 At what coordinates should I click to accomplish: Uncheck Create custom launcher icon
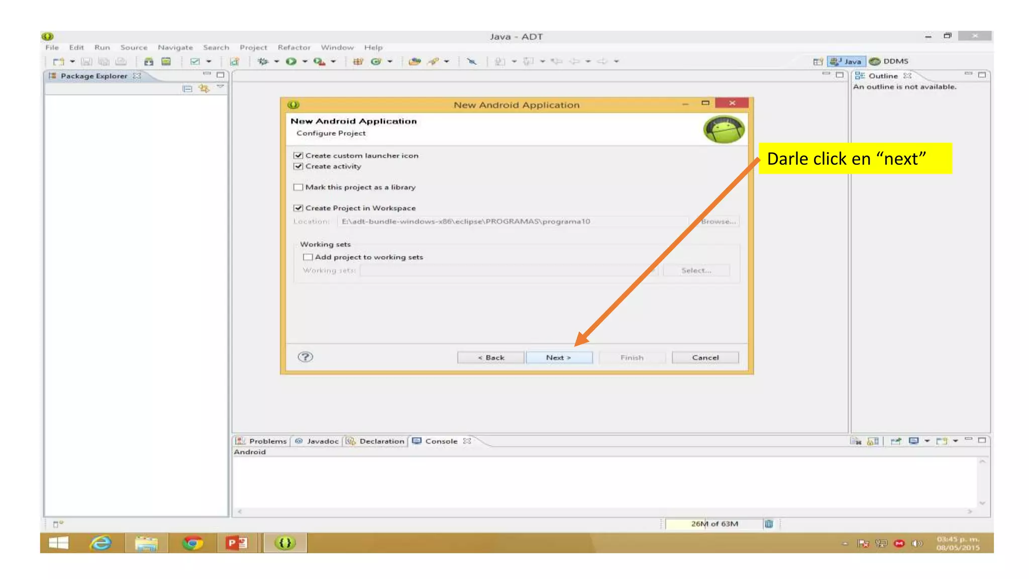click(298, 156)
